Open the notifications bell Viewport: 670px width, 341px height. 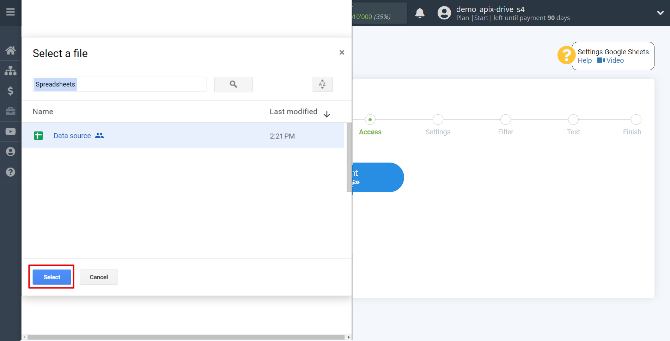[420, 13]
